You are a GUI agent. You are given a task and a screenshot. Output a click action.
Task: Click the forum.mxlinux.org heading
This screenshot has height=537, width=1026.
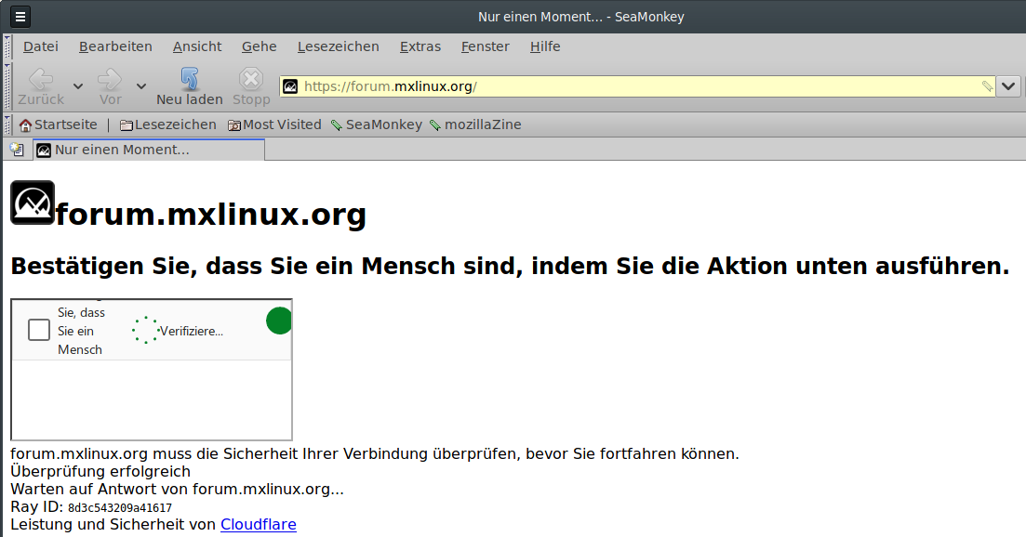(211, 215)
